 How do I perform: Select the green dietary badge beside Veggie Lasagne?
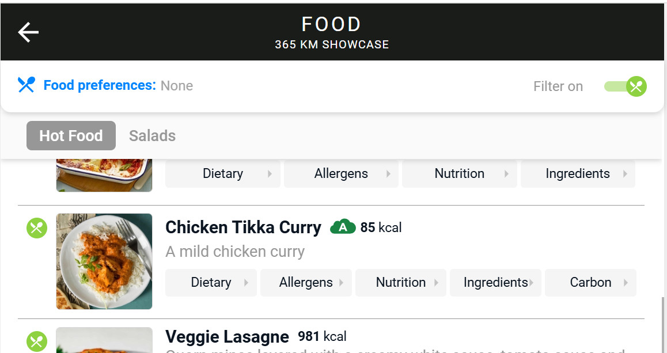[36, 341]
